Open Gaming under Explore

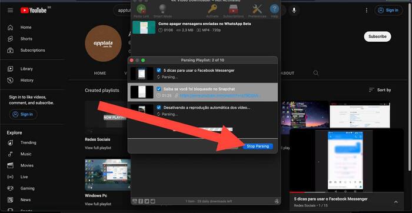pos(28,188)
